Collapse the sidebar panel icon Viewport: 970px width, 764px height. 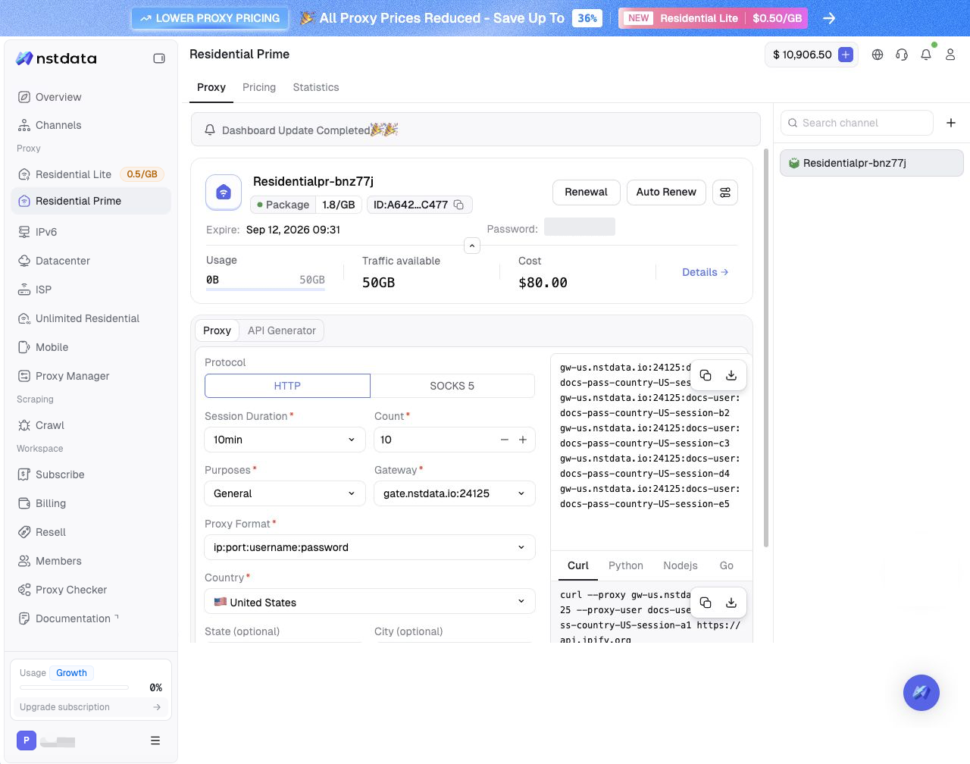[159, 58]
